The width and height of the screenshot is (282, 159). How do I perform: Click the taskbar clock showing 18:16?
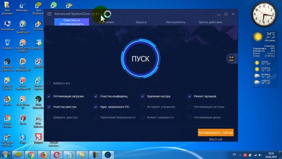pyautogui.click(x=271, y=155)
